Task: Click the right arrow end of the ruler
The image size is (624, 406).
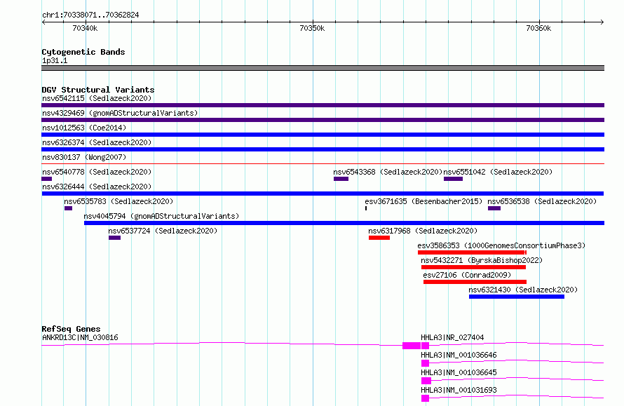Action: click(x=602, y=22)
